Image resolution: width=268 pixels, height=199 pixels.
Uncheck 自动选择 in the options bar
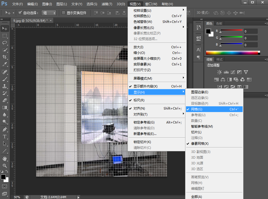pyautogui.click(x=20, y=13)
